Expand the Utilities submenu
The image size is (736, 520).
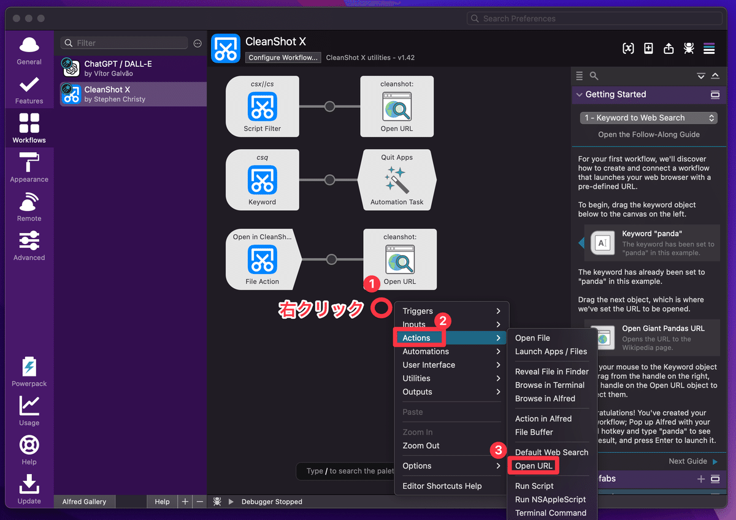click(x=451, y=378)
